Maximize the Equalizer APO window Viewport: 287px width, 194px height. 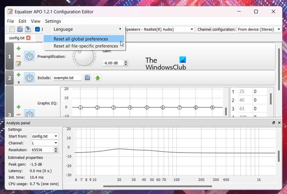click(256, 11)
